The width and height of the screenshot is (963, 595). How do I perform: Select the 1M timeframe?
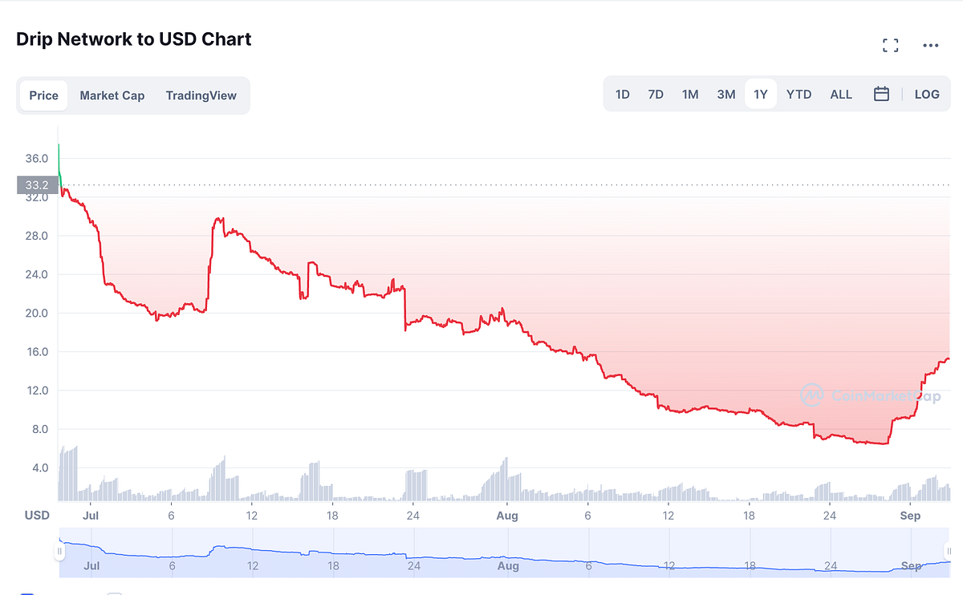[x=690, y=94]
